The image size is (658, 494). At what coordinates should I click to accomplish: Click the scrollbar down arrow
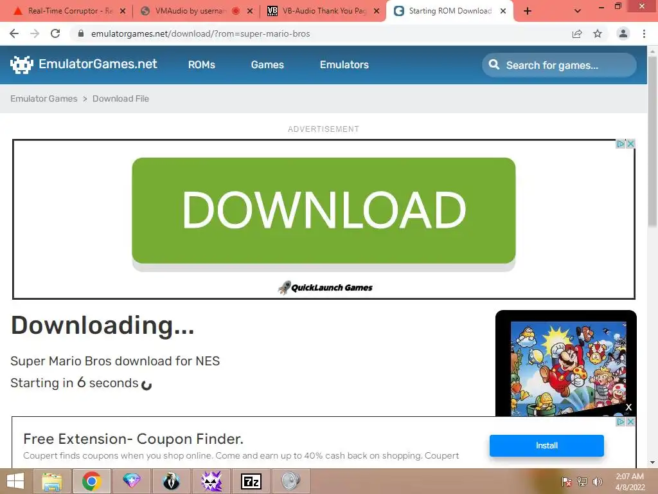653,462
